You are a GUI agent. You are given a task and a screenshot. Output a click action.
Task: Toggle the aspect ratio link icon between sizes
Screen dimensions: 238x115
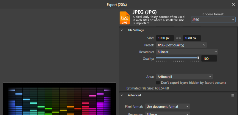[178, 38]
